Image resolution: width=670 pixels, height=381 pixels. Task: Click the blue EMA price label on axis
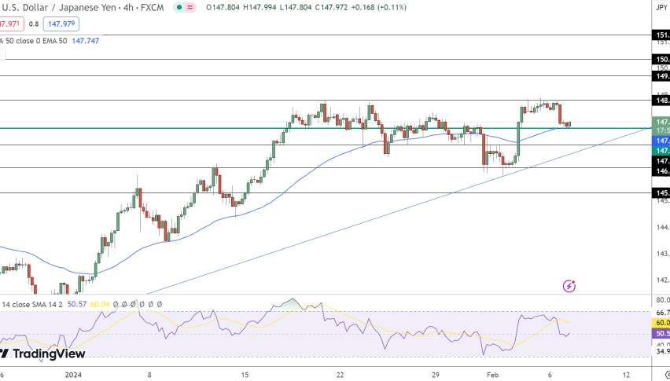661,141
